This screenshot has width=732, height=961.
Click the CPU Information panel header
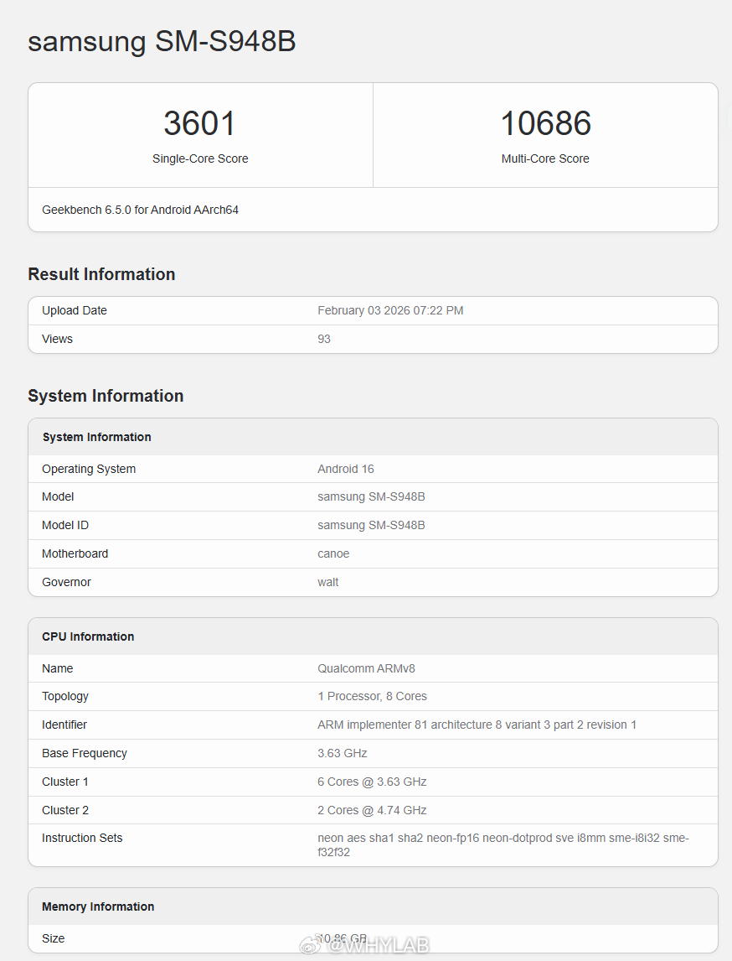tap(87, 636)
